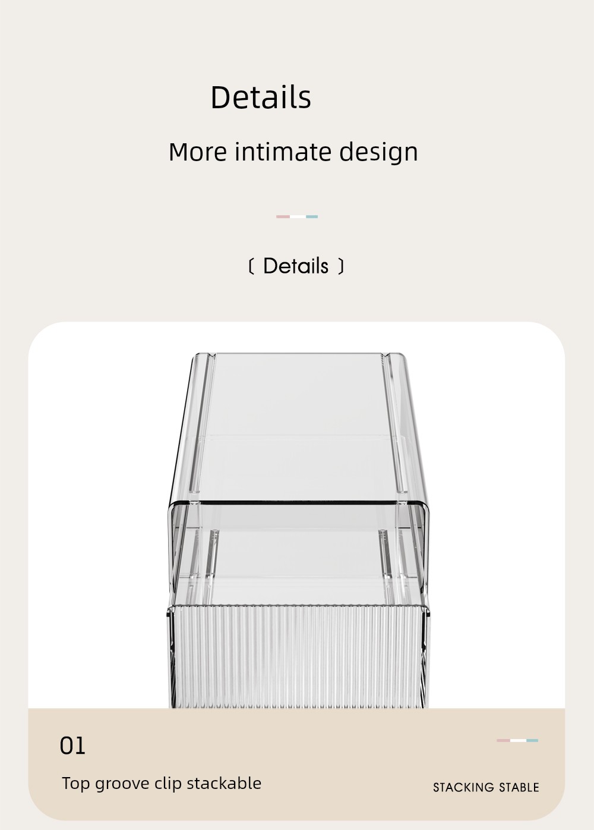Screen dimensions: 594x830
Task: Click the left bracket beside 'Details'
Action: 251,266
